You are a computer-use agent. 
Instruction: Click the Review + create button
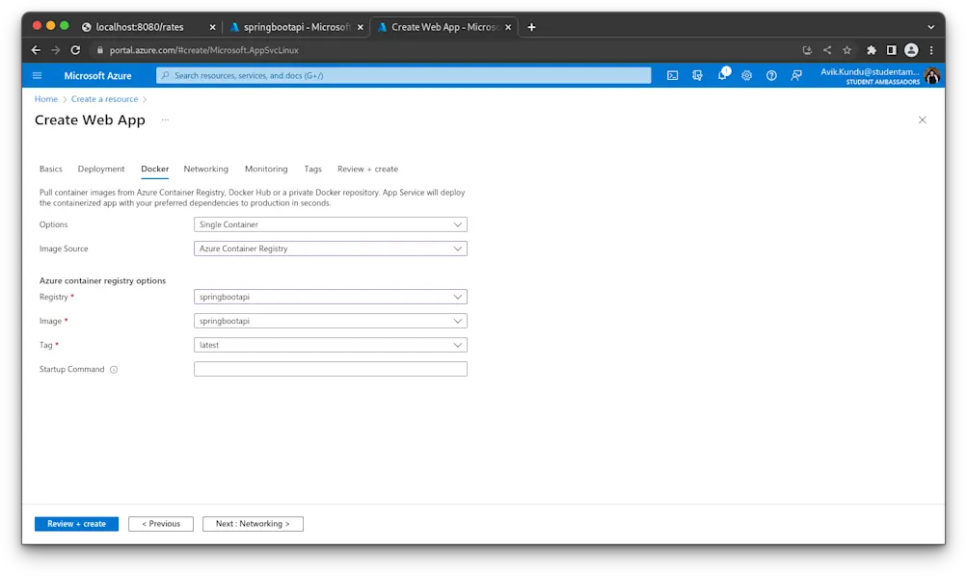(x=75, y=523)
